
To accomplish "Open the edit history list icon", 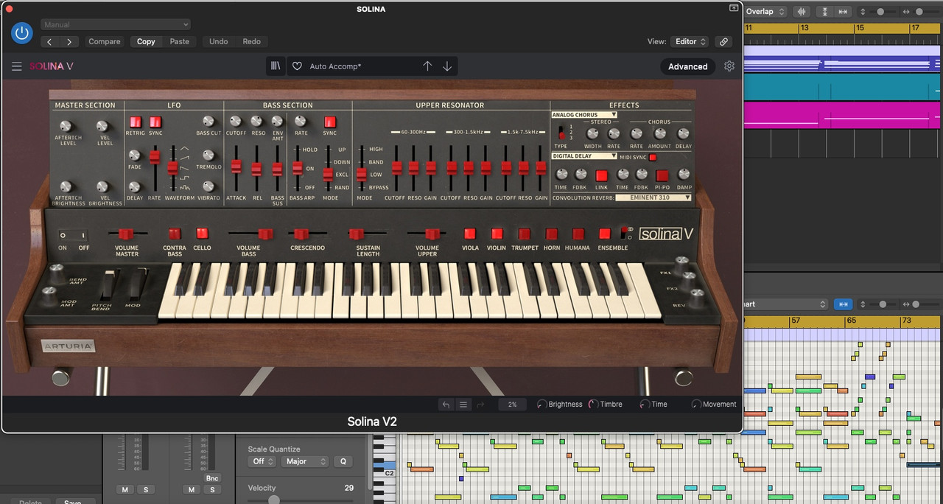I will coord(463,405).
